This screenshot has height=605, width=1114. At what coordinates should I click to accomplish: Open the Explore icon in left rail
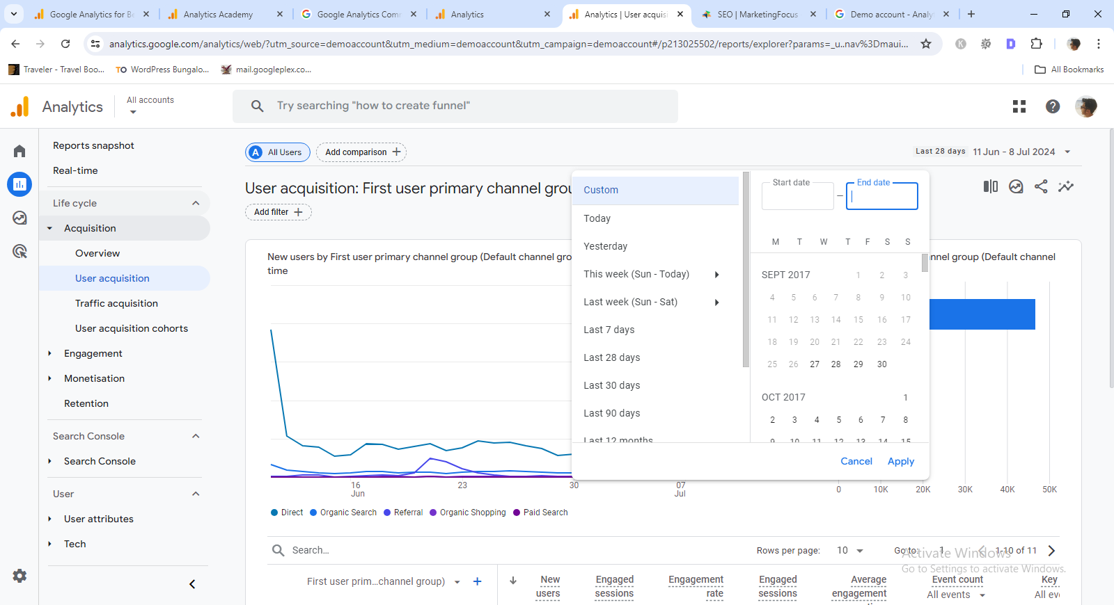click(x=19, y=218)
